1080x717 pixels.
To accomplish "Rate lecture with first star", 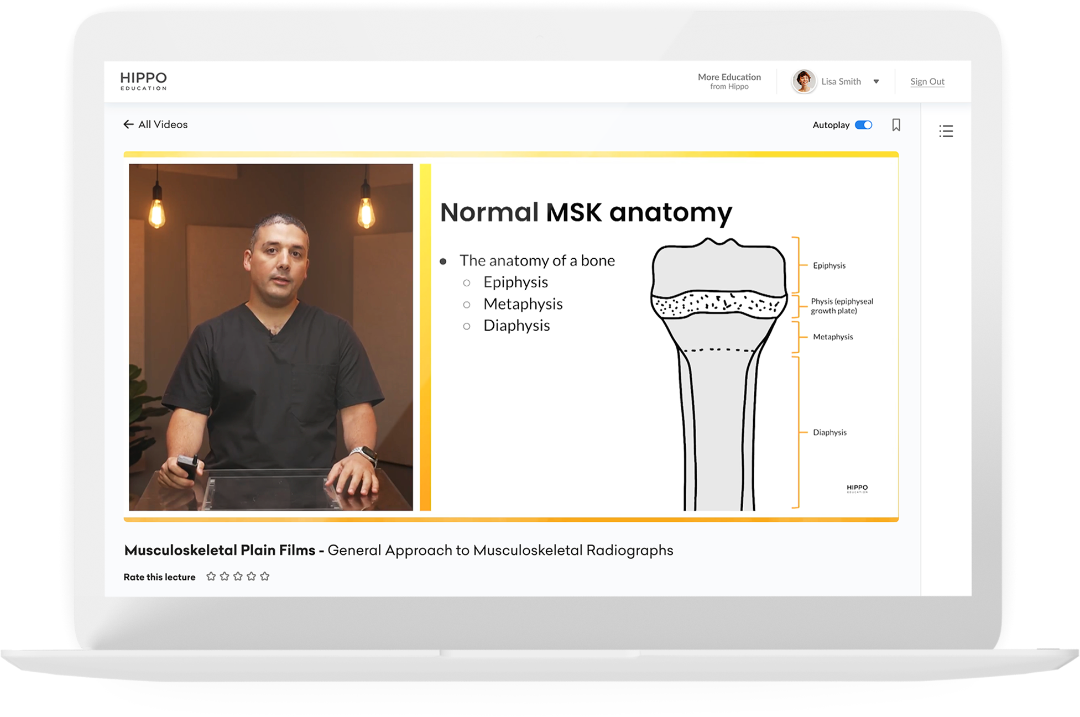I will [x=211, y=577].
